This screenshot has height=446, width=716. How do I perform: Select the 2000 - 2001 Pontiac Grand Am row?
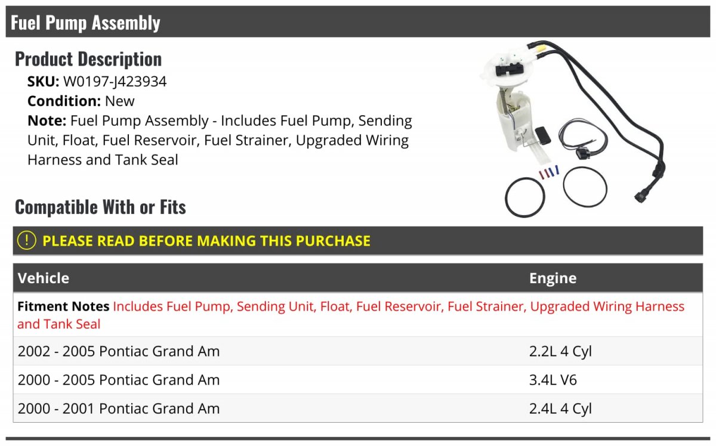[x=358, y=408]
